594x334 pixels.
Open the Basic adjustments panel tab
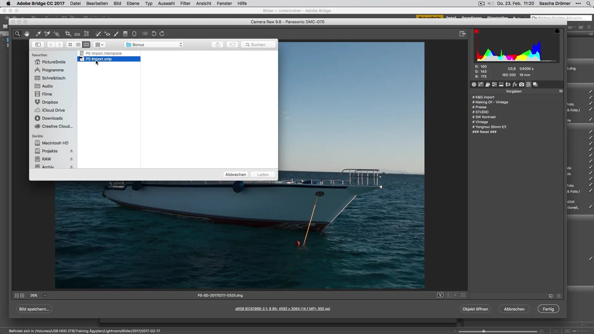pyautogui.click(x=474, y=84)
